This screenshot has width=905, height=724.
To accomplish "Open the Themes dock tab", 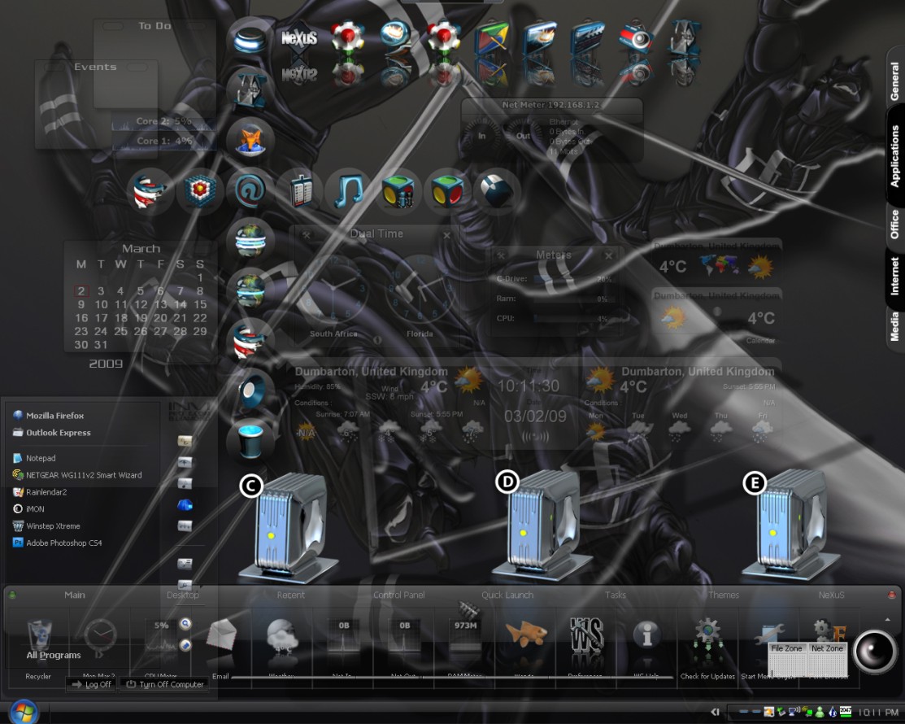I will pos(724,595).
